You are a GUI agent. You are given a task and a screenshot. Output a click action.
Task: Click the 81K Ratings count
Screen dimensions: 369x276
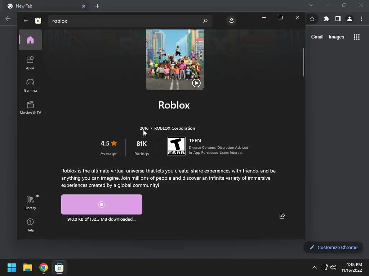click(x=141, y=148)
